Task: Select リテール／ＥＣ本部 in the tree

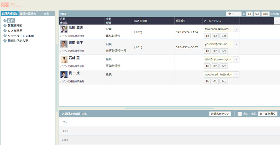Action: pyautogui.click(x=21, y=36)
